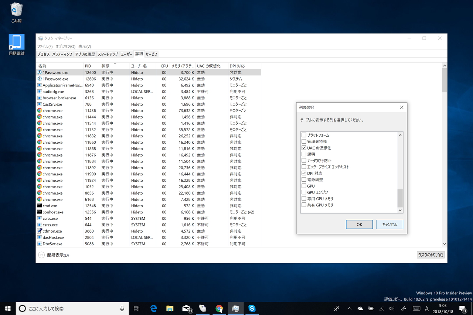Open the 表示(V) menu
This screenshot has width=473, height=315.
[85, 47]
